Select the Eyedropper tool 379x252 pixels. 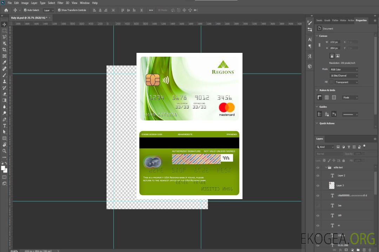[x=4, y=62]
